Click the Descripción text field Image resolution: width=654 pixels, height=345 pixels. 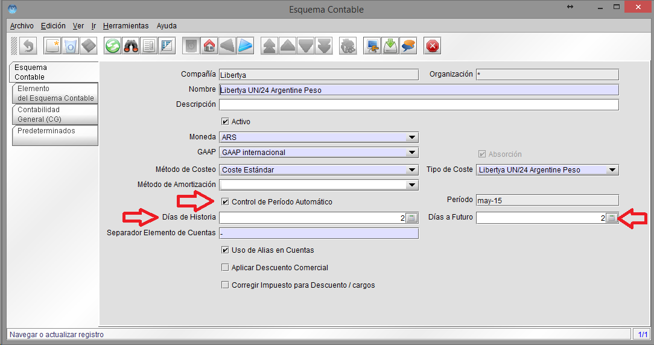coord(419,105)
